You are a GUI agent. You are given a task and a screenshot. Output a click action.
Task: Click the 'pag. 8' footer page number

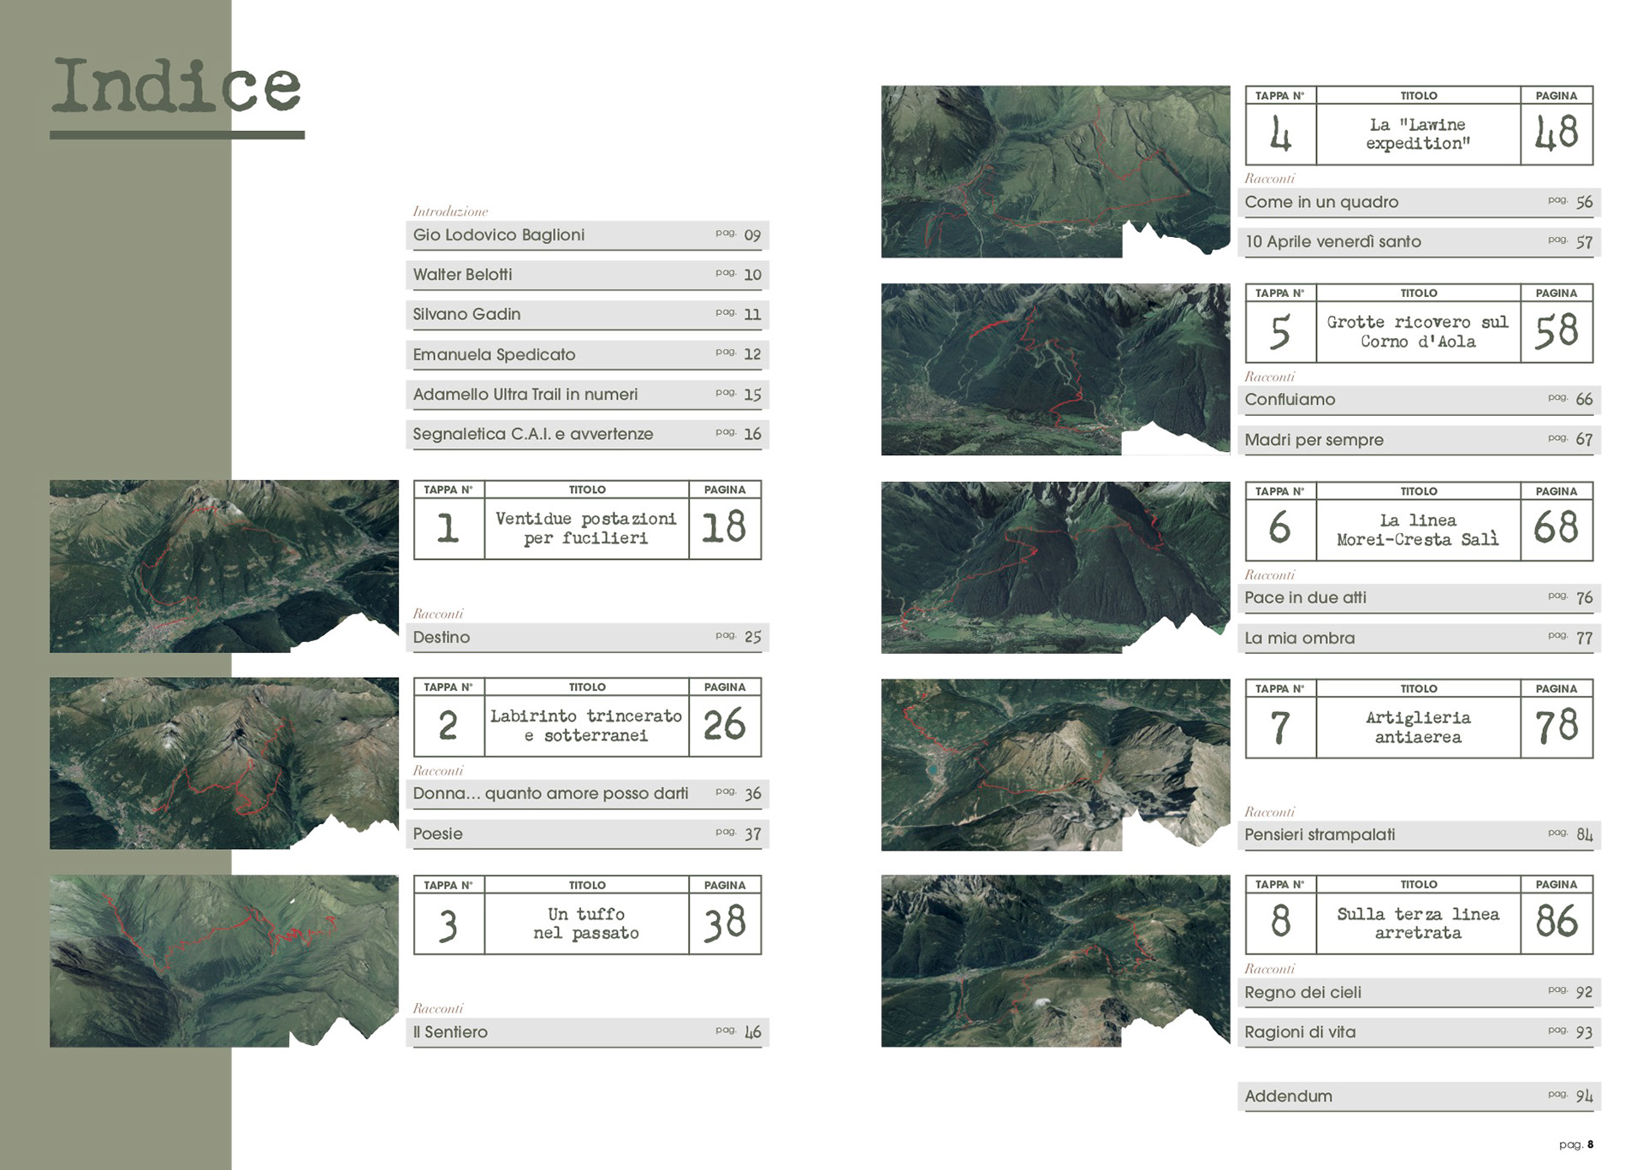[1576, 1144]
